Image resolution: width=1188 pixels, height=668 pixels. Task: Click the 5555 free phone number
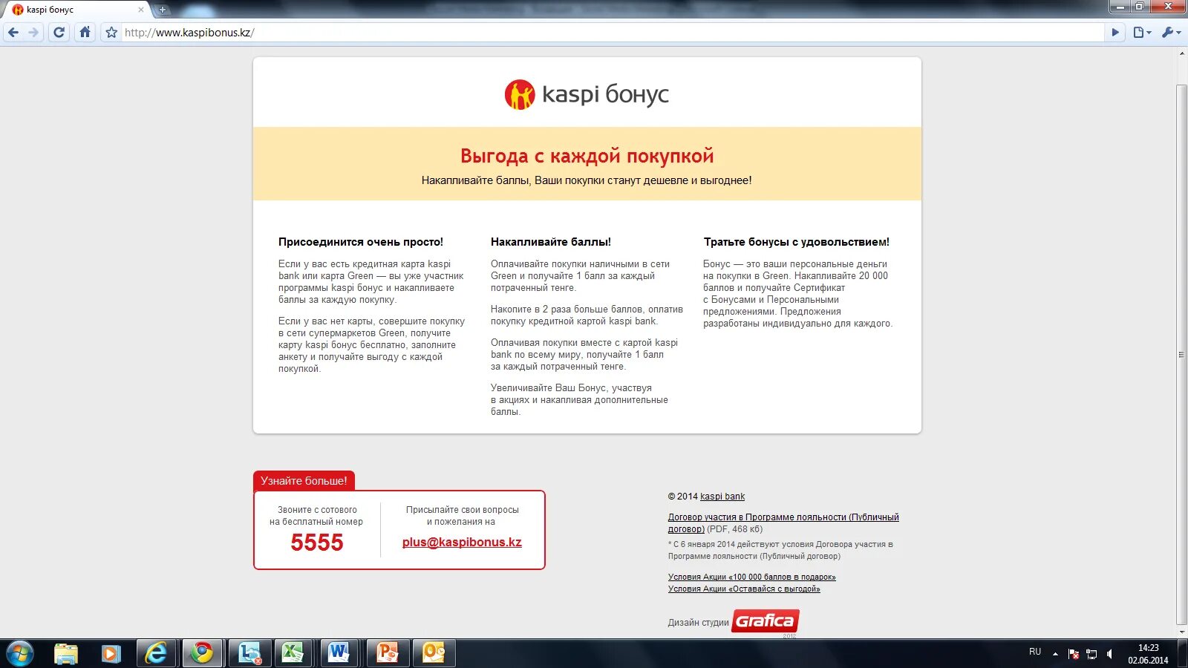click(x=317, y=543)
